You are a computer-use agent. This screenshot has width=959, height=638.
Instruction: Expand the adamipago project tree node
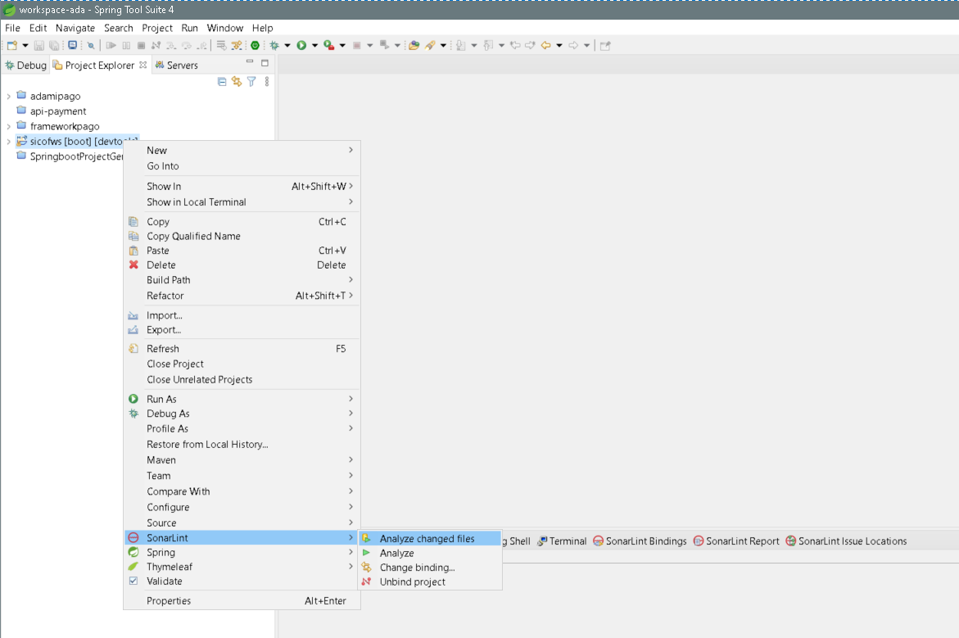tap(9, 96)
